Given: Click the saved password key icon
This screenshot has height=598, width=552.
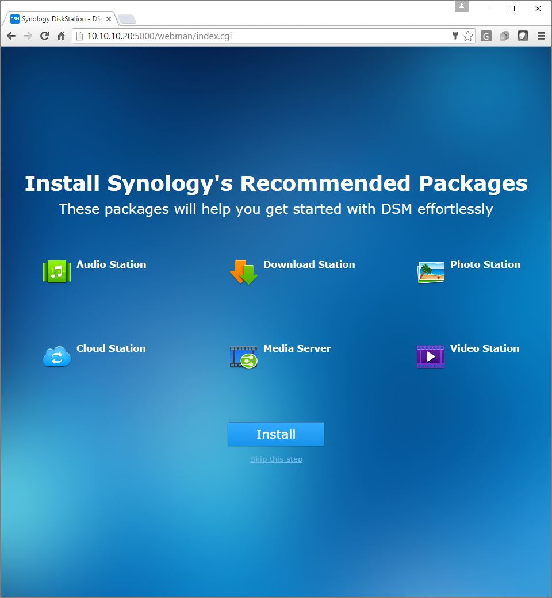Looking at the screenshot, I should click(x=455, y=36).
